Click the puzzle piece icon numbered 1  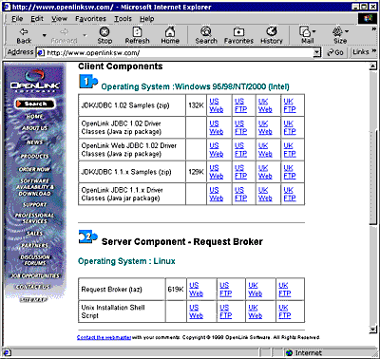pyautogui.click(x=88, y=82)
